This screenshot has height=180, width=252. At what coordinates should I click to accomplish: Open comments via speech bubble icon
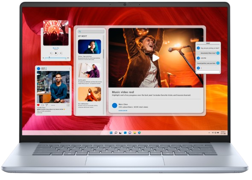42,105
